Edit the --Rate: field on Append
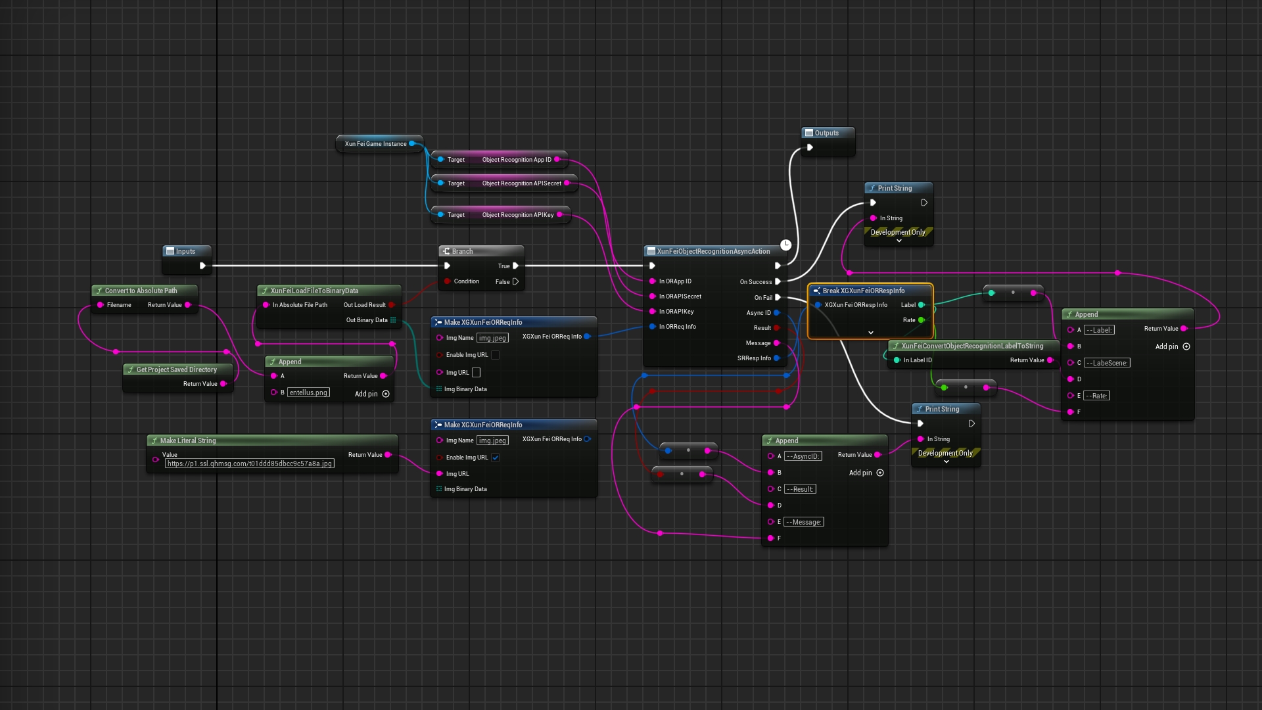 (x=1097, y=396)
